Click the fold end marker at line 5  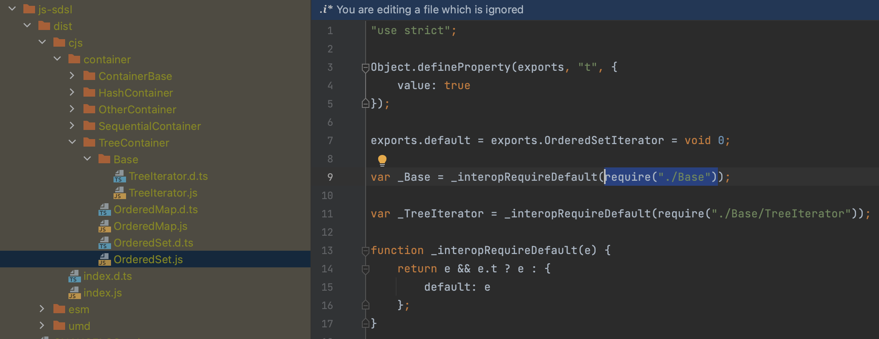tap(365, 103)
